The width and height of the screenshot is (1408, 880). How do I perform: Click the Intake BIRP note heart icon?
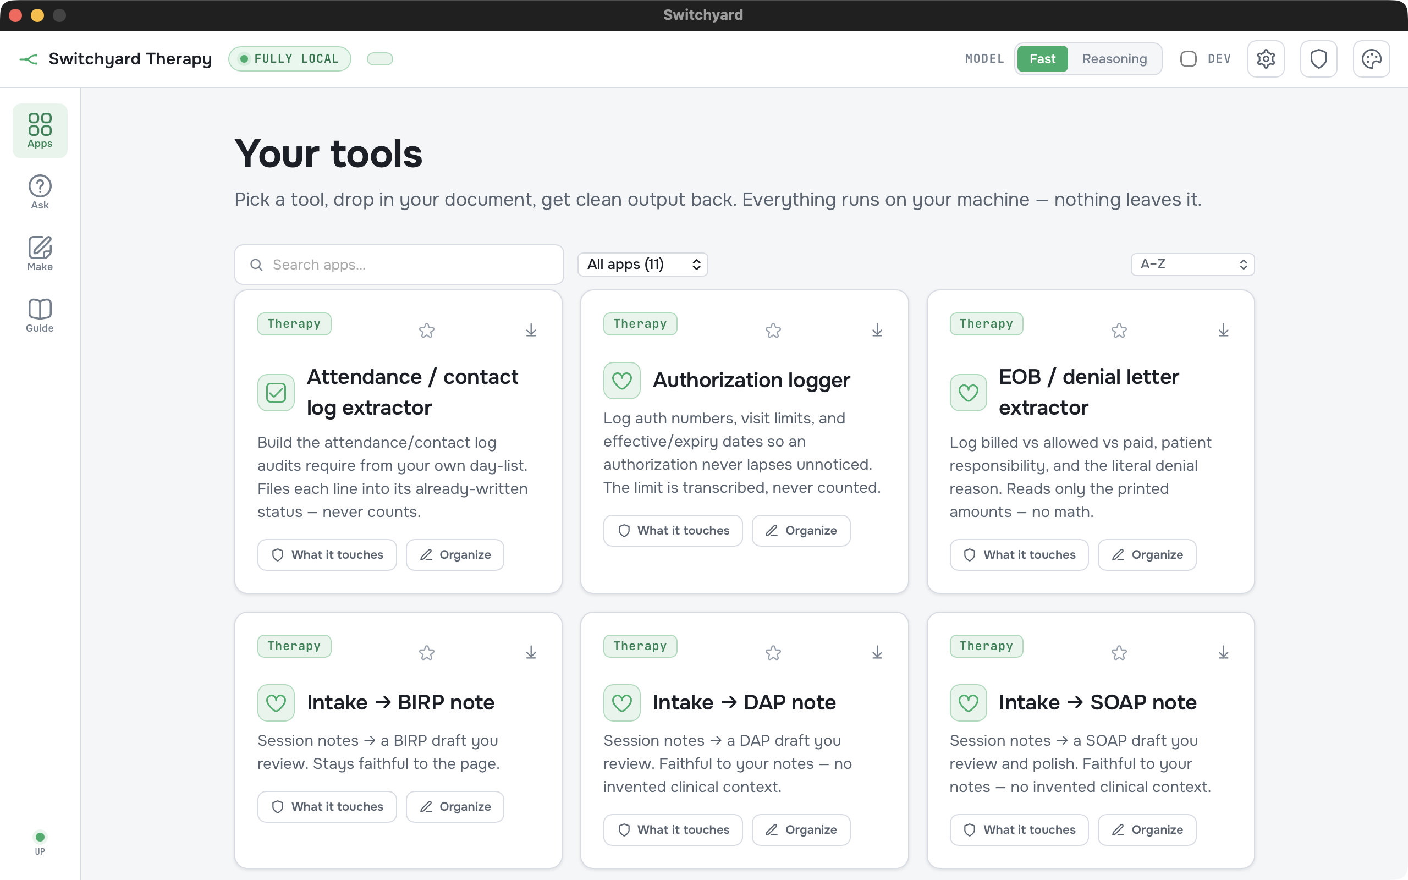click(x=276, y=703)
